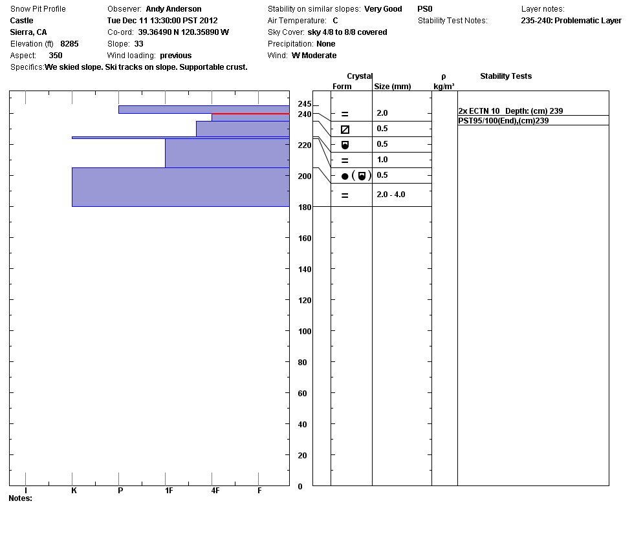The height and width of the screenshot is (543, 643).
Task: Click the crust symbol beside size 1.0
Action: [x=345, y=160]
